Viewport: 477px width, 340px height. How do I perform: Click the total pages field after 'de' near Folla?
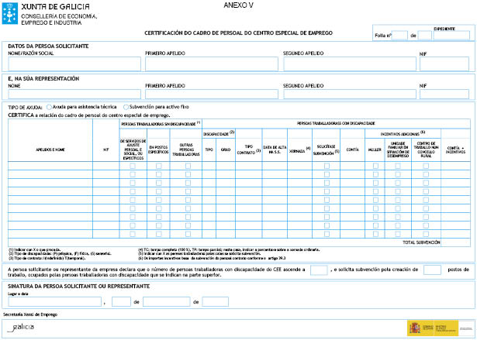point(425,36)
